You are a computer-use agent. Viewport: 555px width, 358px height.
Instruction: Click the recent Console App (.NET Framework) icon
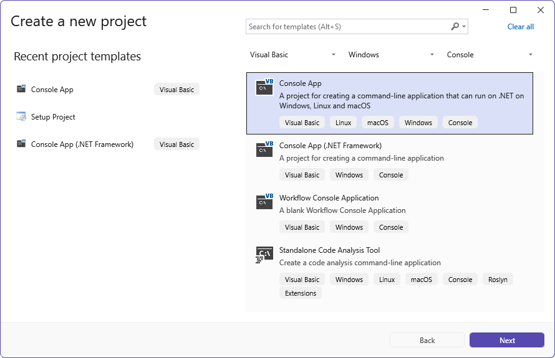(21, 143)
